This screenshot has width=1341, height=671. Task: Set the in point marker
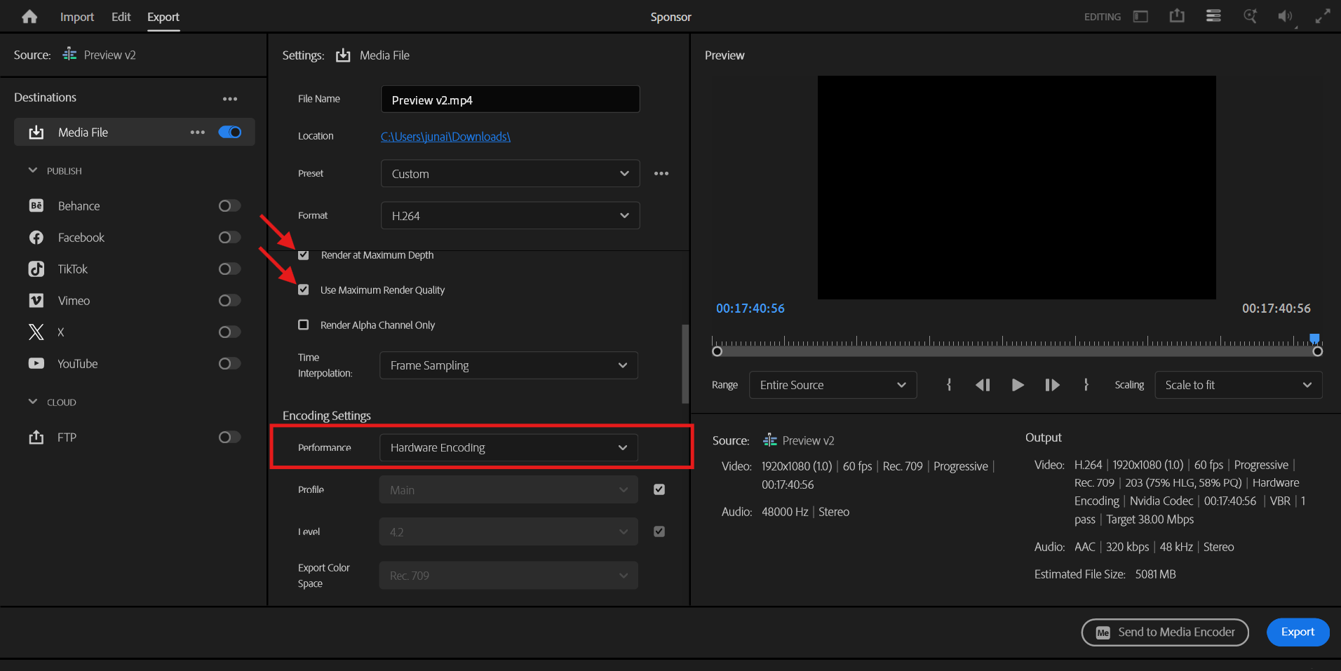(949, 384)
